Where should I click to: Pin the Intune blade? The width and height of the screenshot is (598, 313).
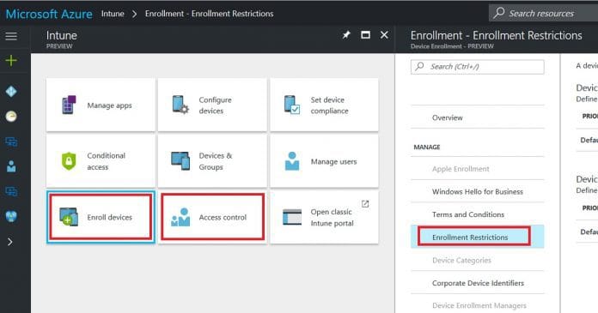346,35
